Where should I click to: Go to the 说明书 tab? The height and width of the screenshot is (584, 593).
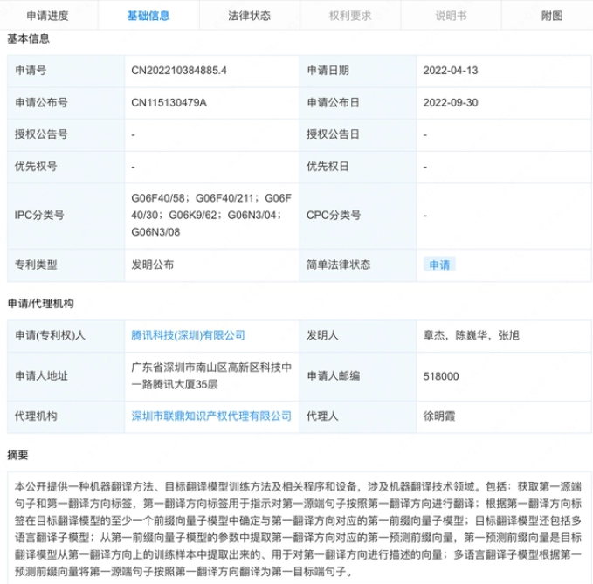point(451,16)
